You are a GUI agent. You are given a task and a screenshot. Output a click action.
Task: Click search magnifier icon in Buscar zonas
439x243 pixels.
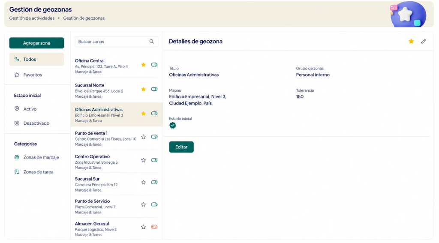click(151, 42)
